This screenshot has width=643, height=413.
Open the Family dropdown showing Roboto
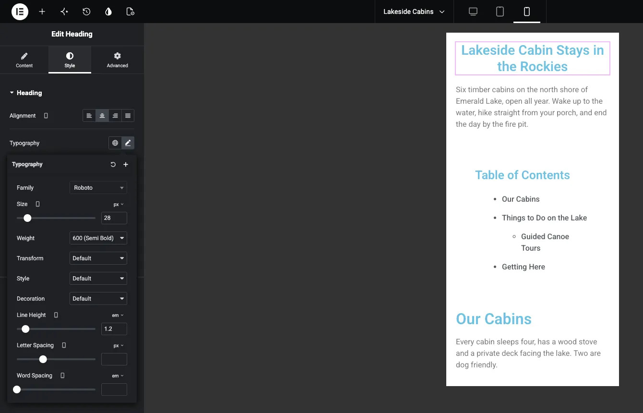pos(98,188)
